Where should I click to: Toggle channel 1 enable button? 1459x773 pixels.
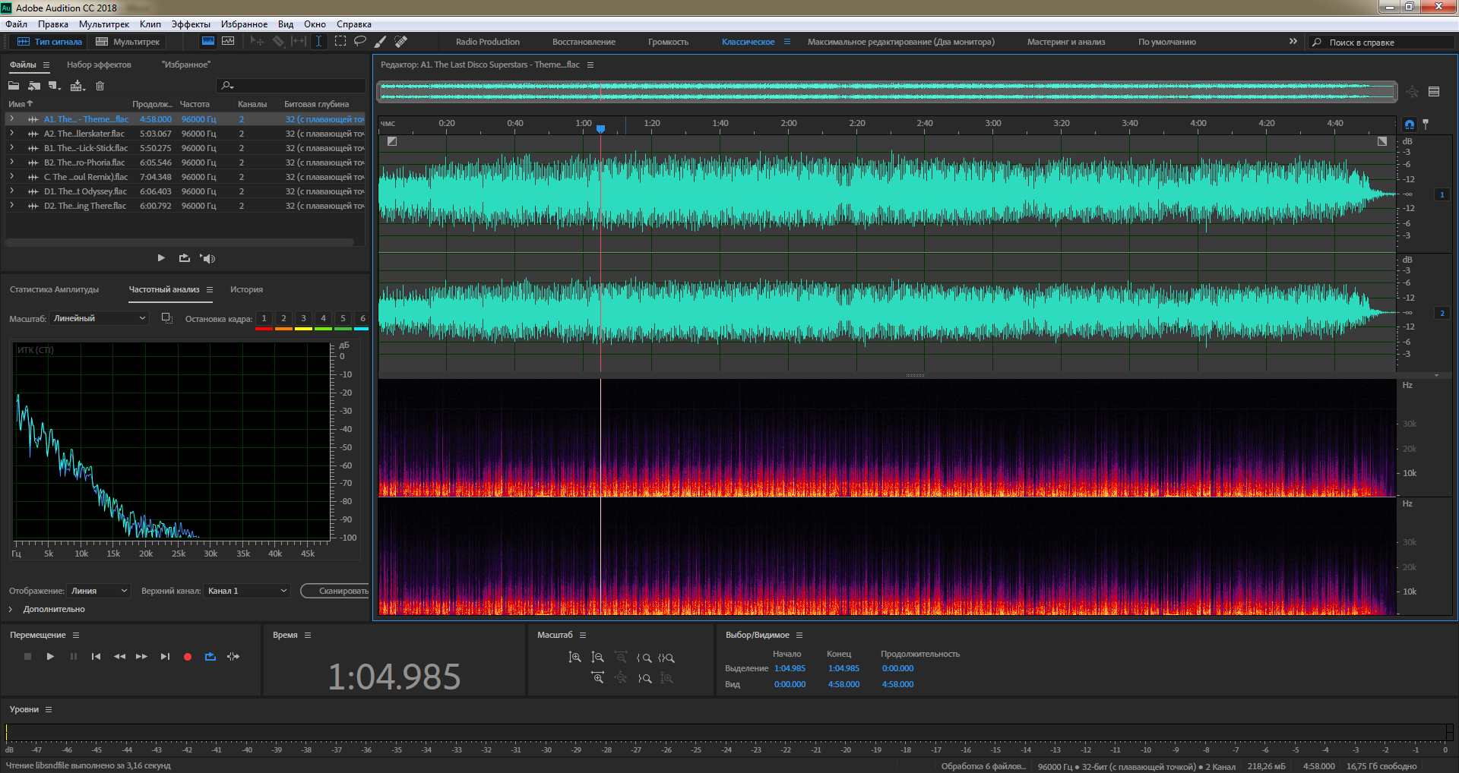(1442, 195)
